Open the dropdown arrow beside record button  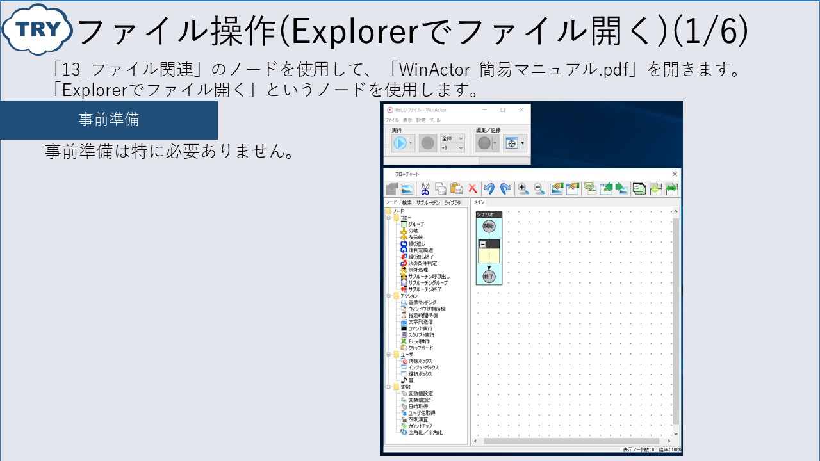click(x=495, y=143)
